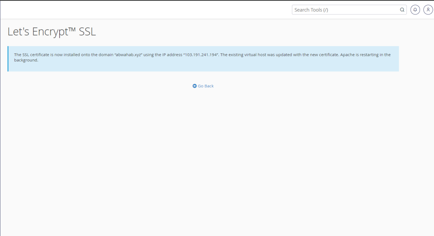The image size is (434, 236).
Task: Open the notifications bell icon
Action: [x=415, y=10]
